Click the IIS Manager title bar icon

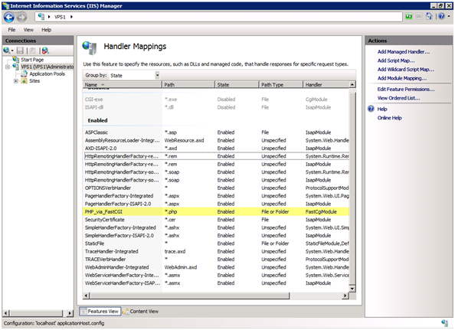pyautogui.click(x=6, y=6)
